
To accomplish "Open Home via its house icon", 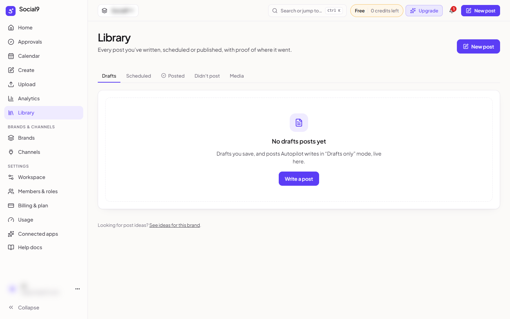I will [11, 28].
